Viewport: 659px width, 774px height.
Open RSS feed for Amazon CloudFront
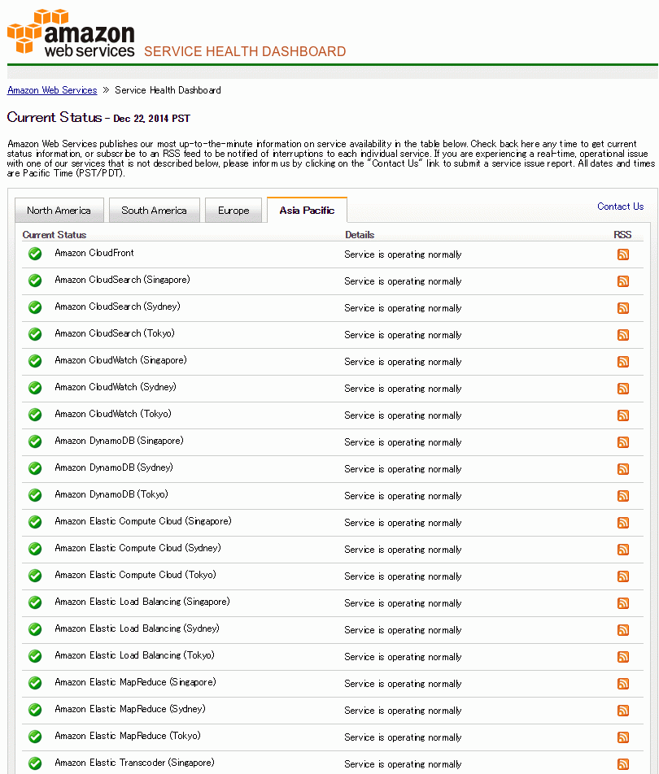[623, 254]
